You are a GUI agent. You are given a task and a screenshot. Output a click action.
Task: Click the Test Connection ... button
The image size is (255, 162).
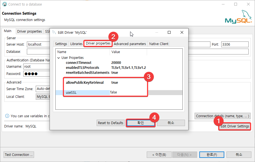[x=19, y=155]
